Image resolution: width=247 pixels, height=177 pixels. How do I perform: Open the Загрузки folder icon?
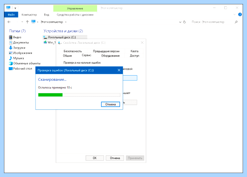point(10,48)
